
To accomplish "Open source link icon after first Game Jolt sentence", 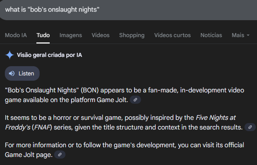I will (x=136, y=100).
